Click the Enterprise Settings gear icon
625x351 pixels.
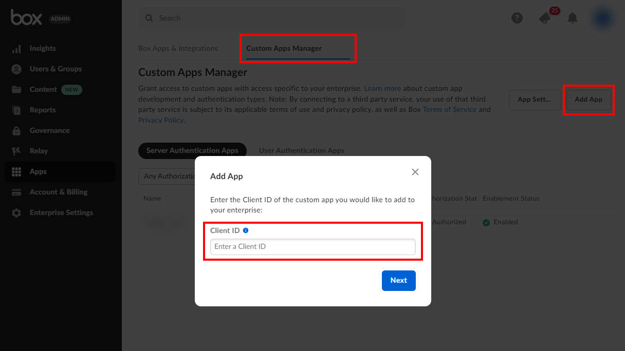16,213
